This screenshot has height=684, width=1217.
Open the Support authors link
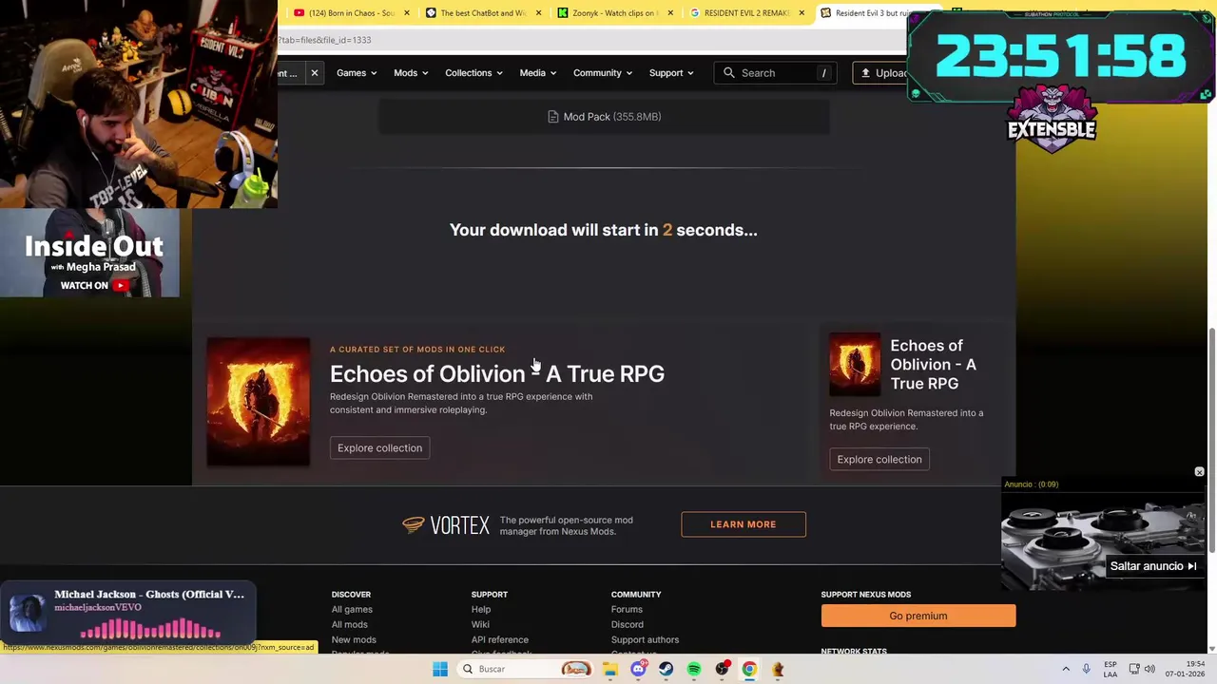coord(645,640)
